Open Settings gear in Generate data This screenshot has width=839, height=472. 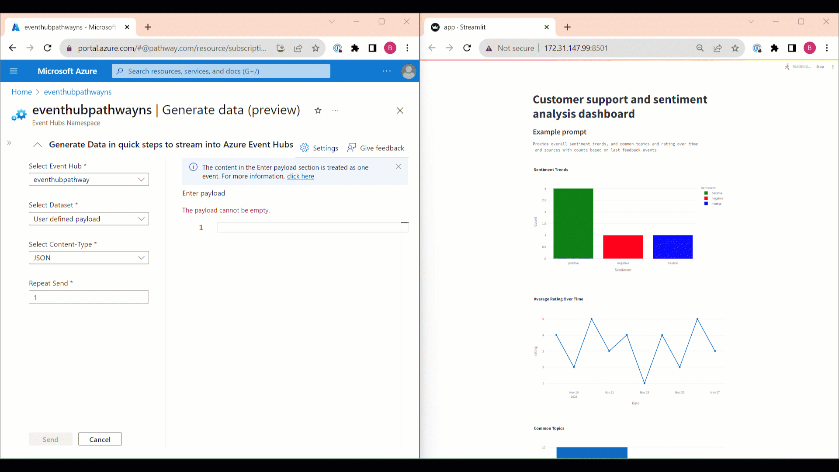[x=319, y=148]
